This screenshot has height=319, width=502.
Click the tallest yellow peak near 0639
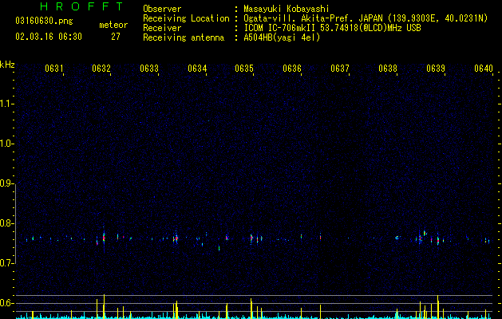pyautogui.click(x=437, y=306)
